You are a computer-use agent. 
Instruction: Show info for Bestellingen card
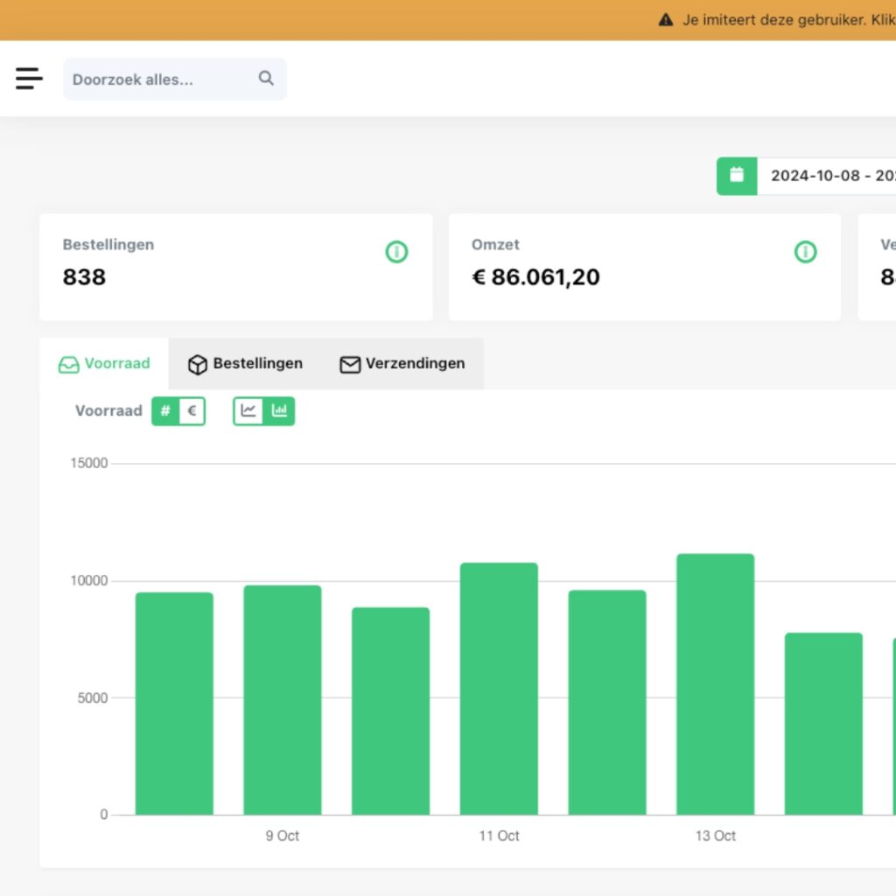pyautogui.click(x=396, y=252)
